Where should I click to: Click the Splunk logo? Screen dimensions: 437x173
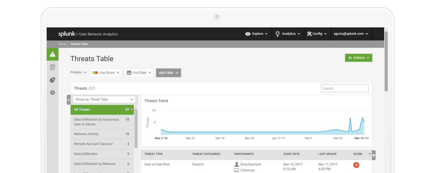[x=68, y=34]
